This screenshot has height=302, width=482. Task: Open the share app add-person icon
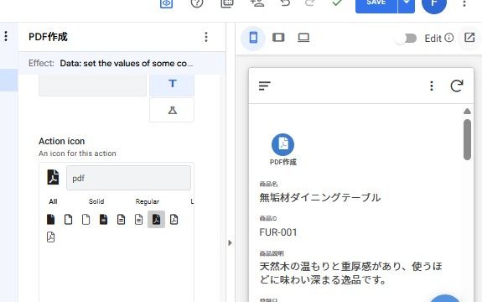coord(257,3)
